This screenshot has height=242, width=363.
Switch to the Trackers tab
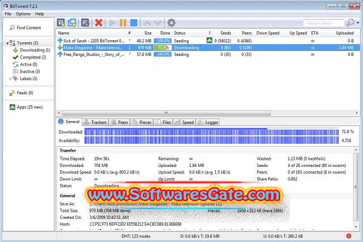pos(96,123)
